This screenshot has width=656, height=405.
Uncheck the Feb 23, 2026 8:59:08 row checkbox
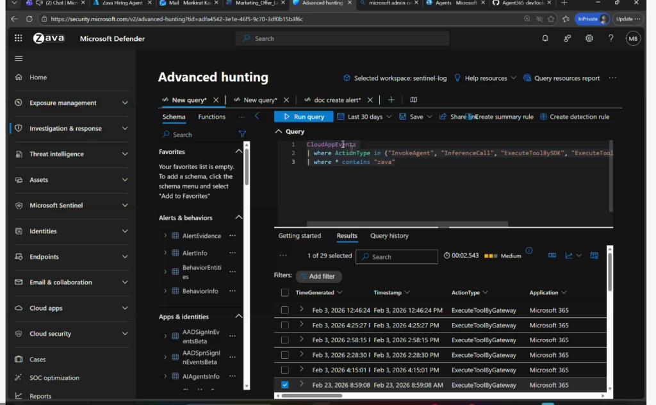(x=285, y=385)
